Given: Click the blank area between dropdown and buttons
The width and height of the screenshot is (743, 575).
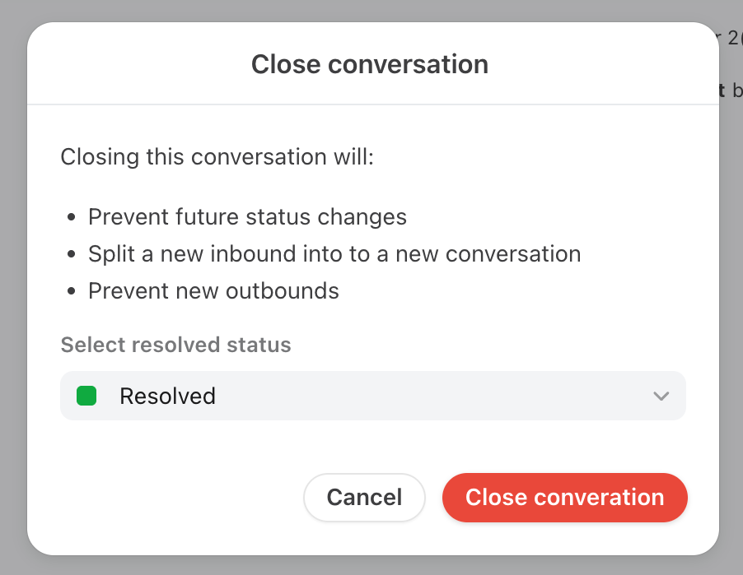Looking at the screenshot, I should click(373, 447).
